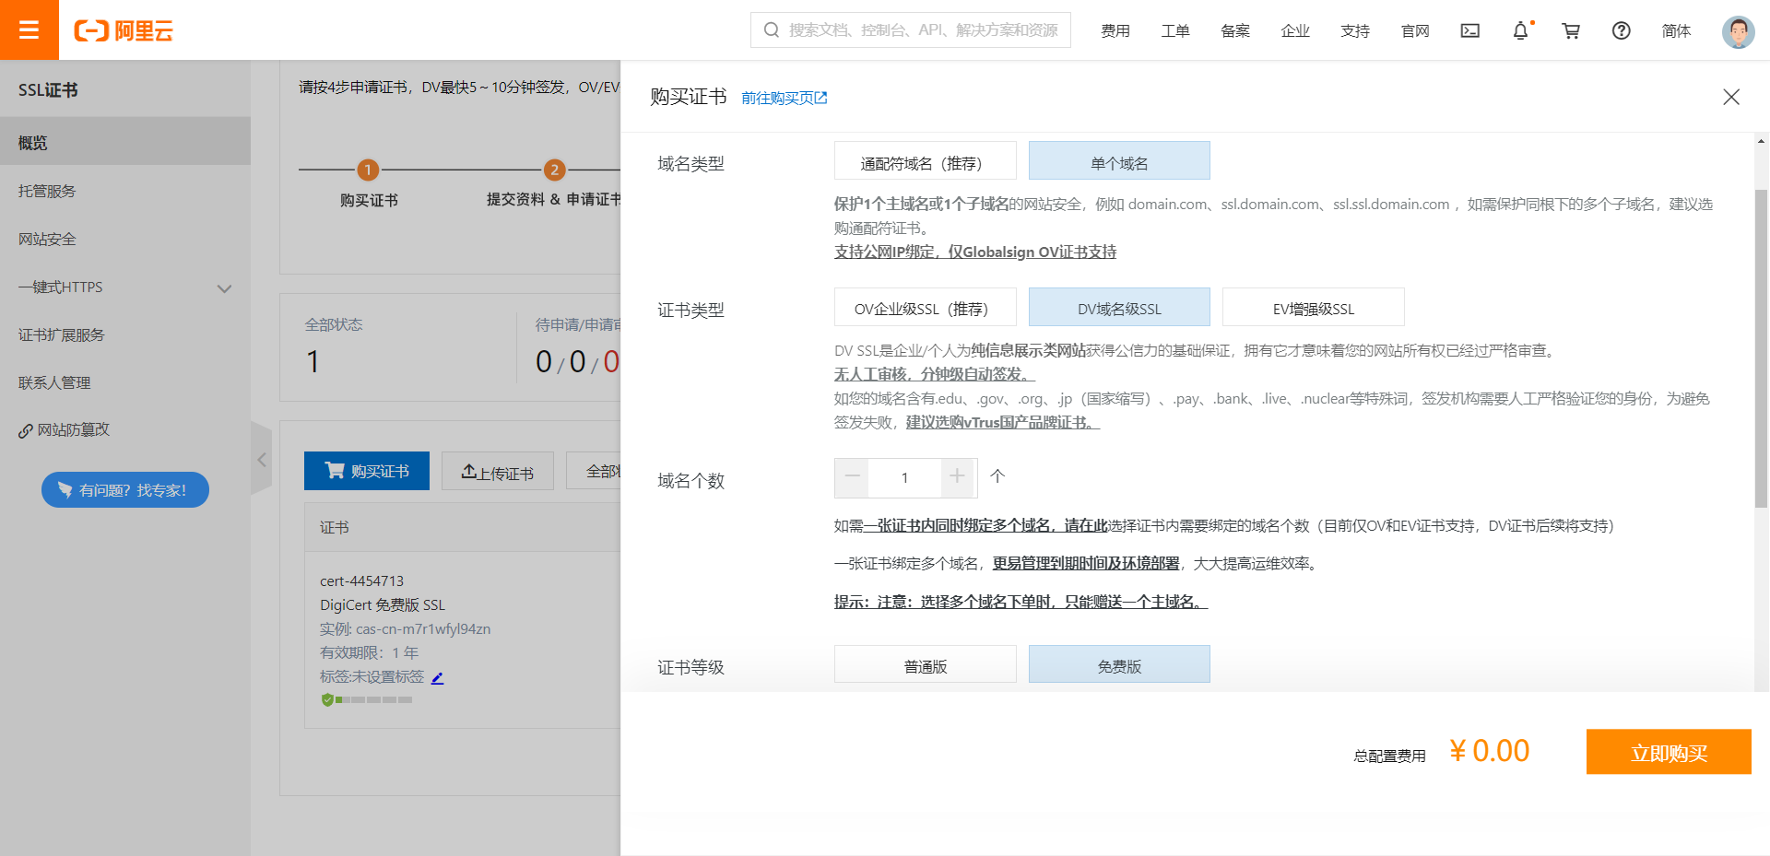1770x856 pixels.
Task: Click the help question mark icon
Action: (x=1621, y=30)
